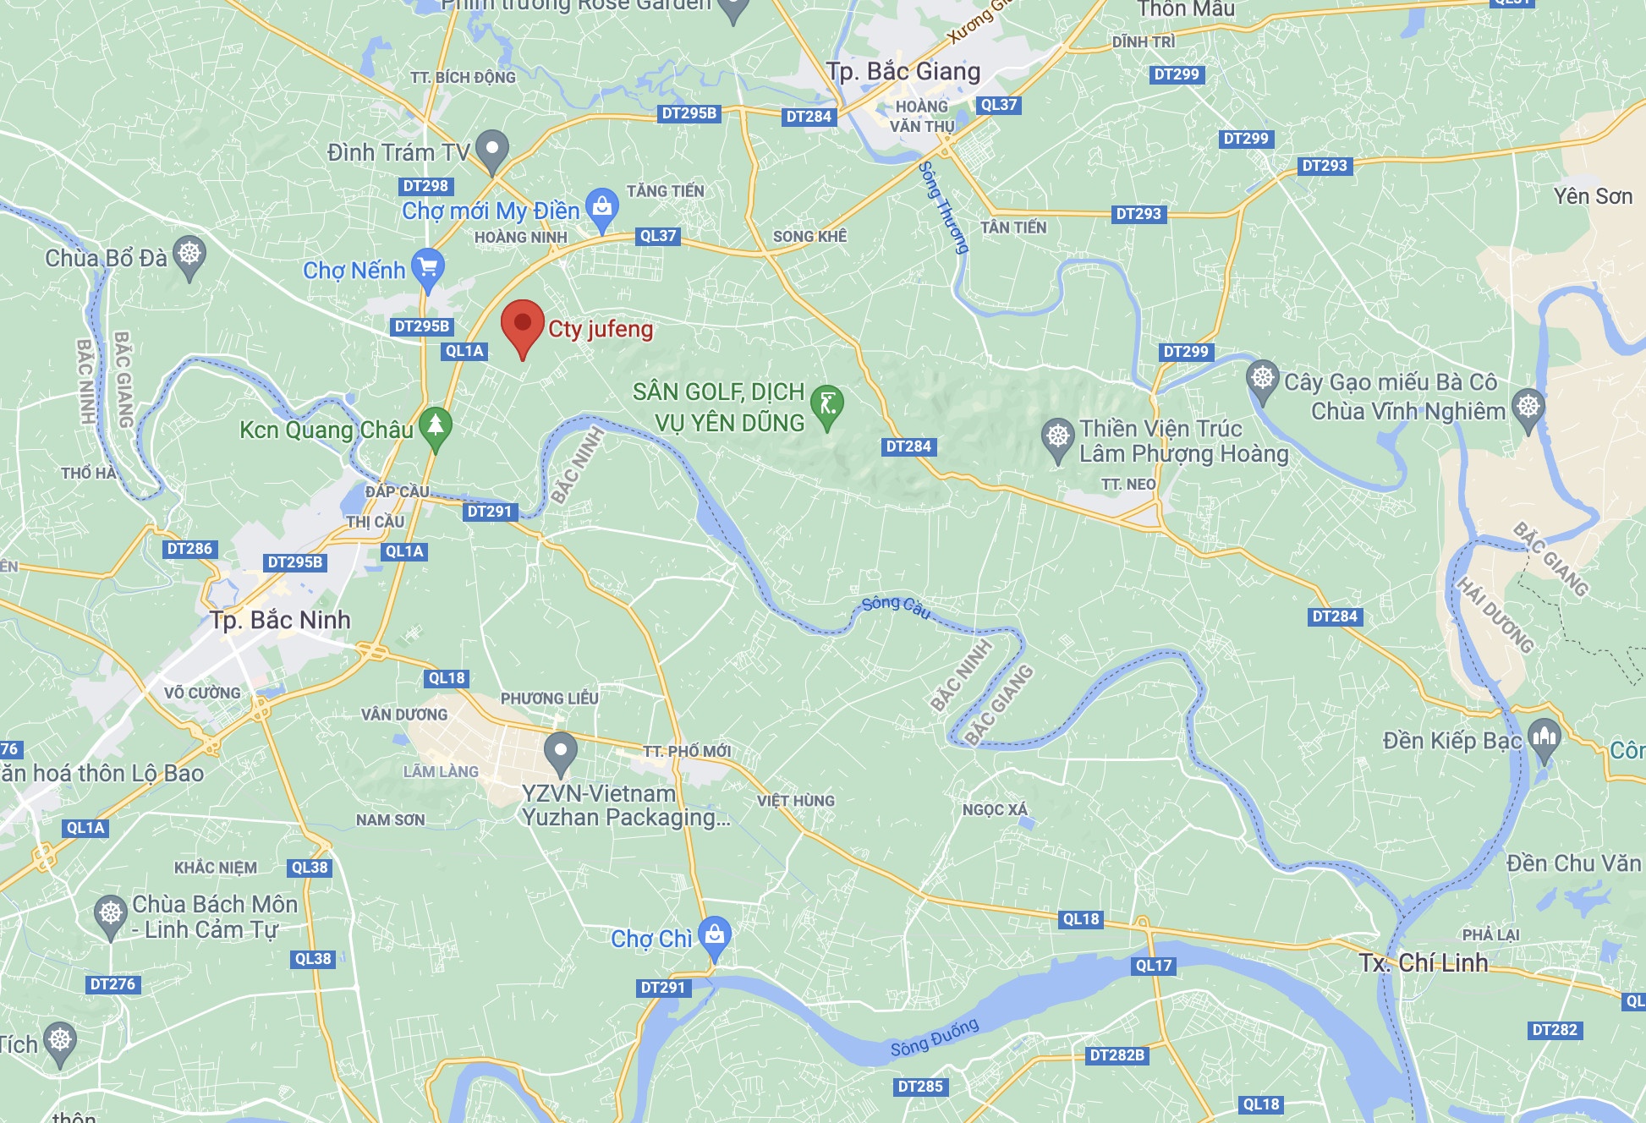The width and height of the screenshot is (1646, 1123).
Task: Click the Tp. Bắc Ninh city label
Action: pos(281,620)
